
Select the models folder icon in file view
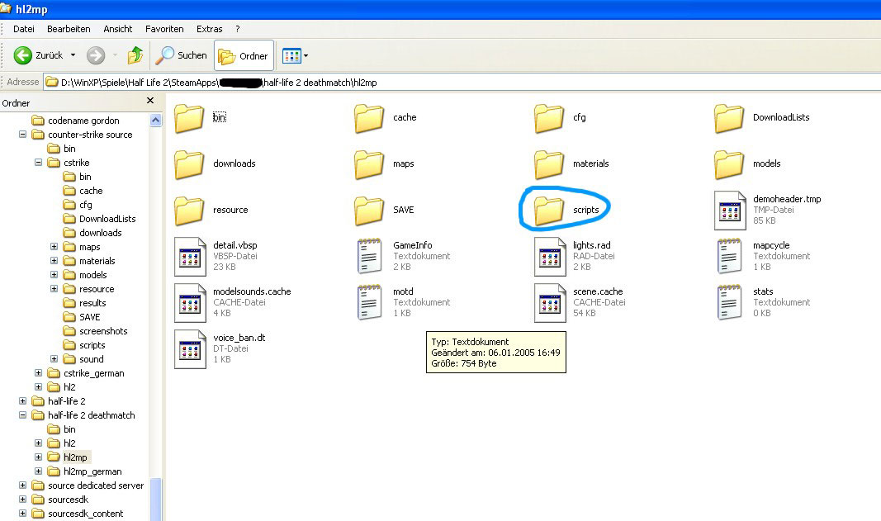[729, 164]
